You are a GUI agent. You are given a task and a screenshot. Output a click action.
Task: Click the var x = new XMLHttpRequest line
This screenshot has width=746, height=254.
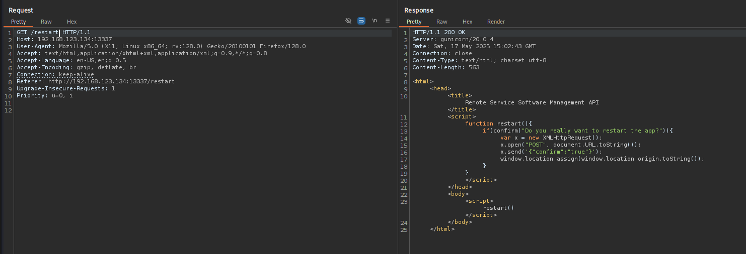551,138
